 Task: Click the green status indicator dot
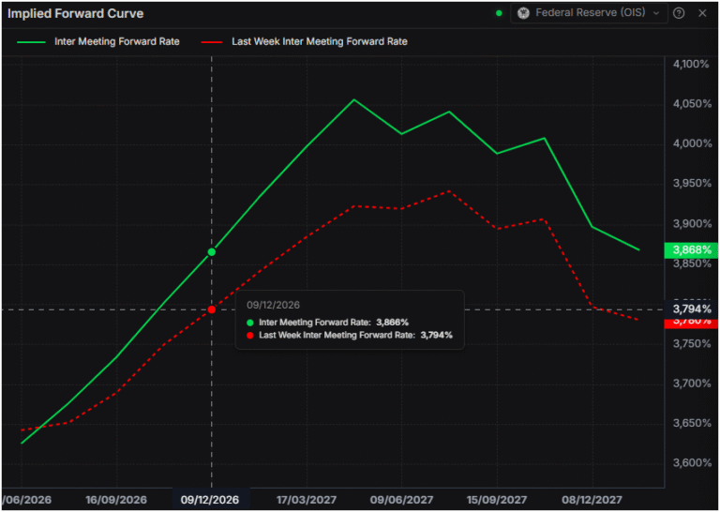click(499, 13)
